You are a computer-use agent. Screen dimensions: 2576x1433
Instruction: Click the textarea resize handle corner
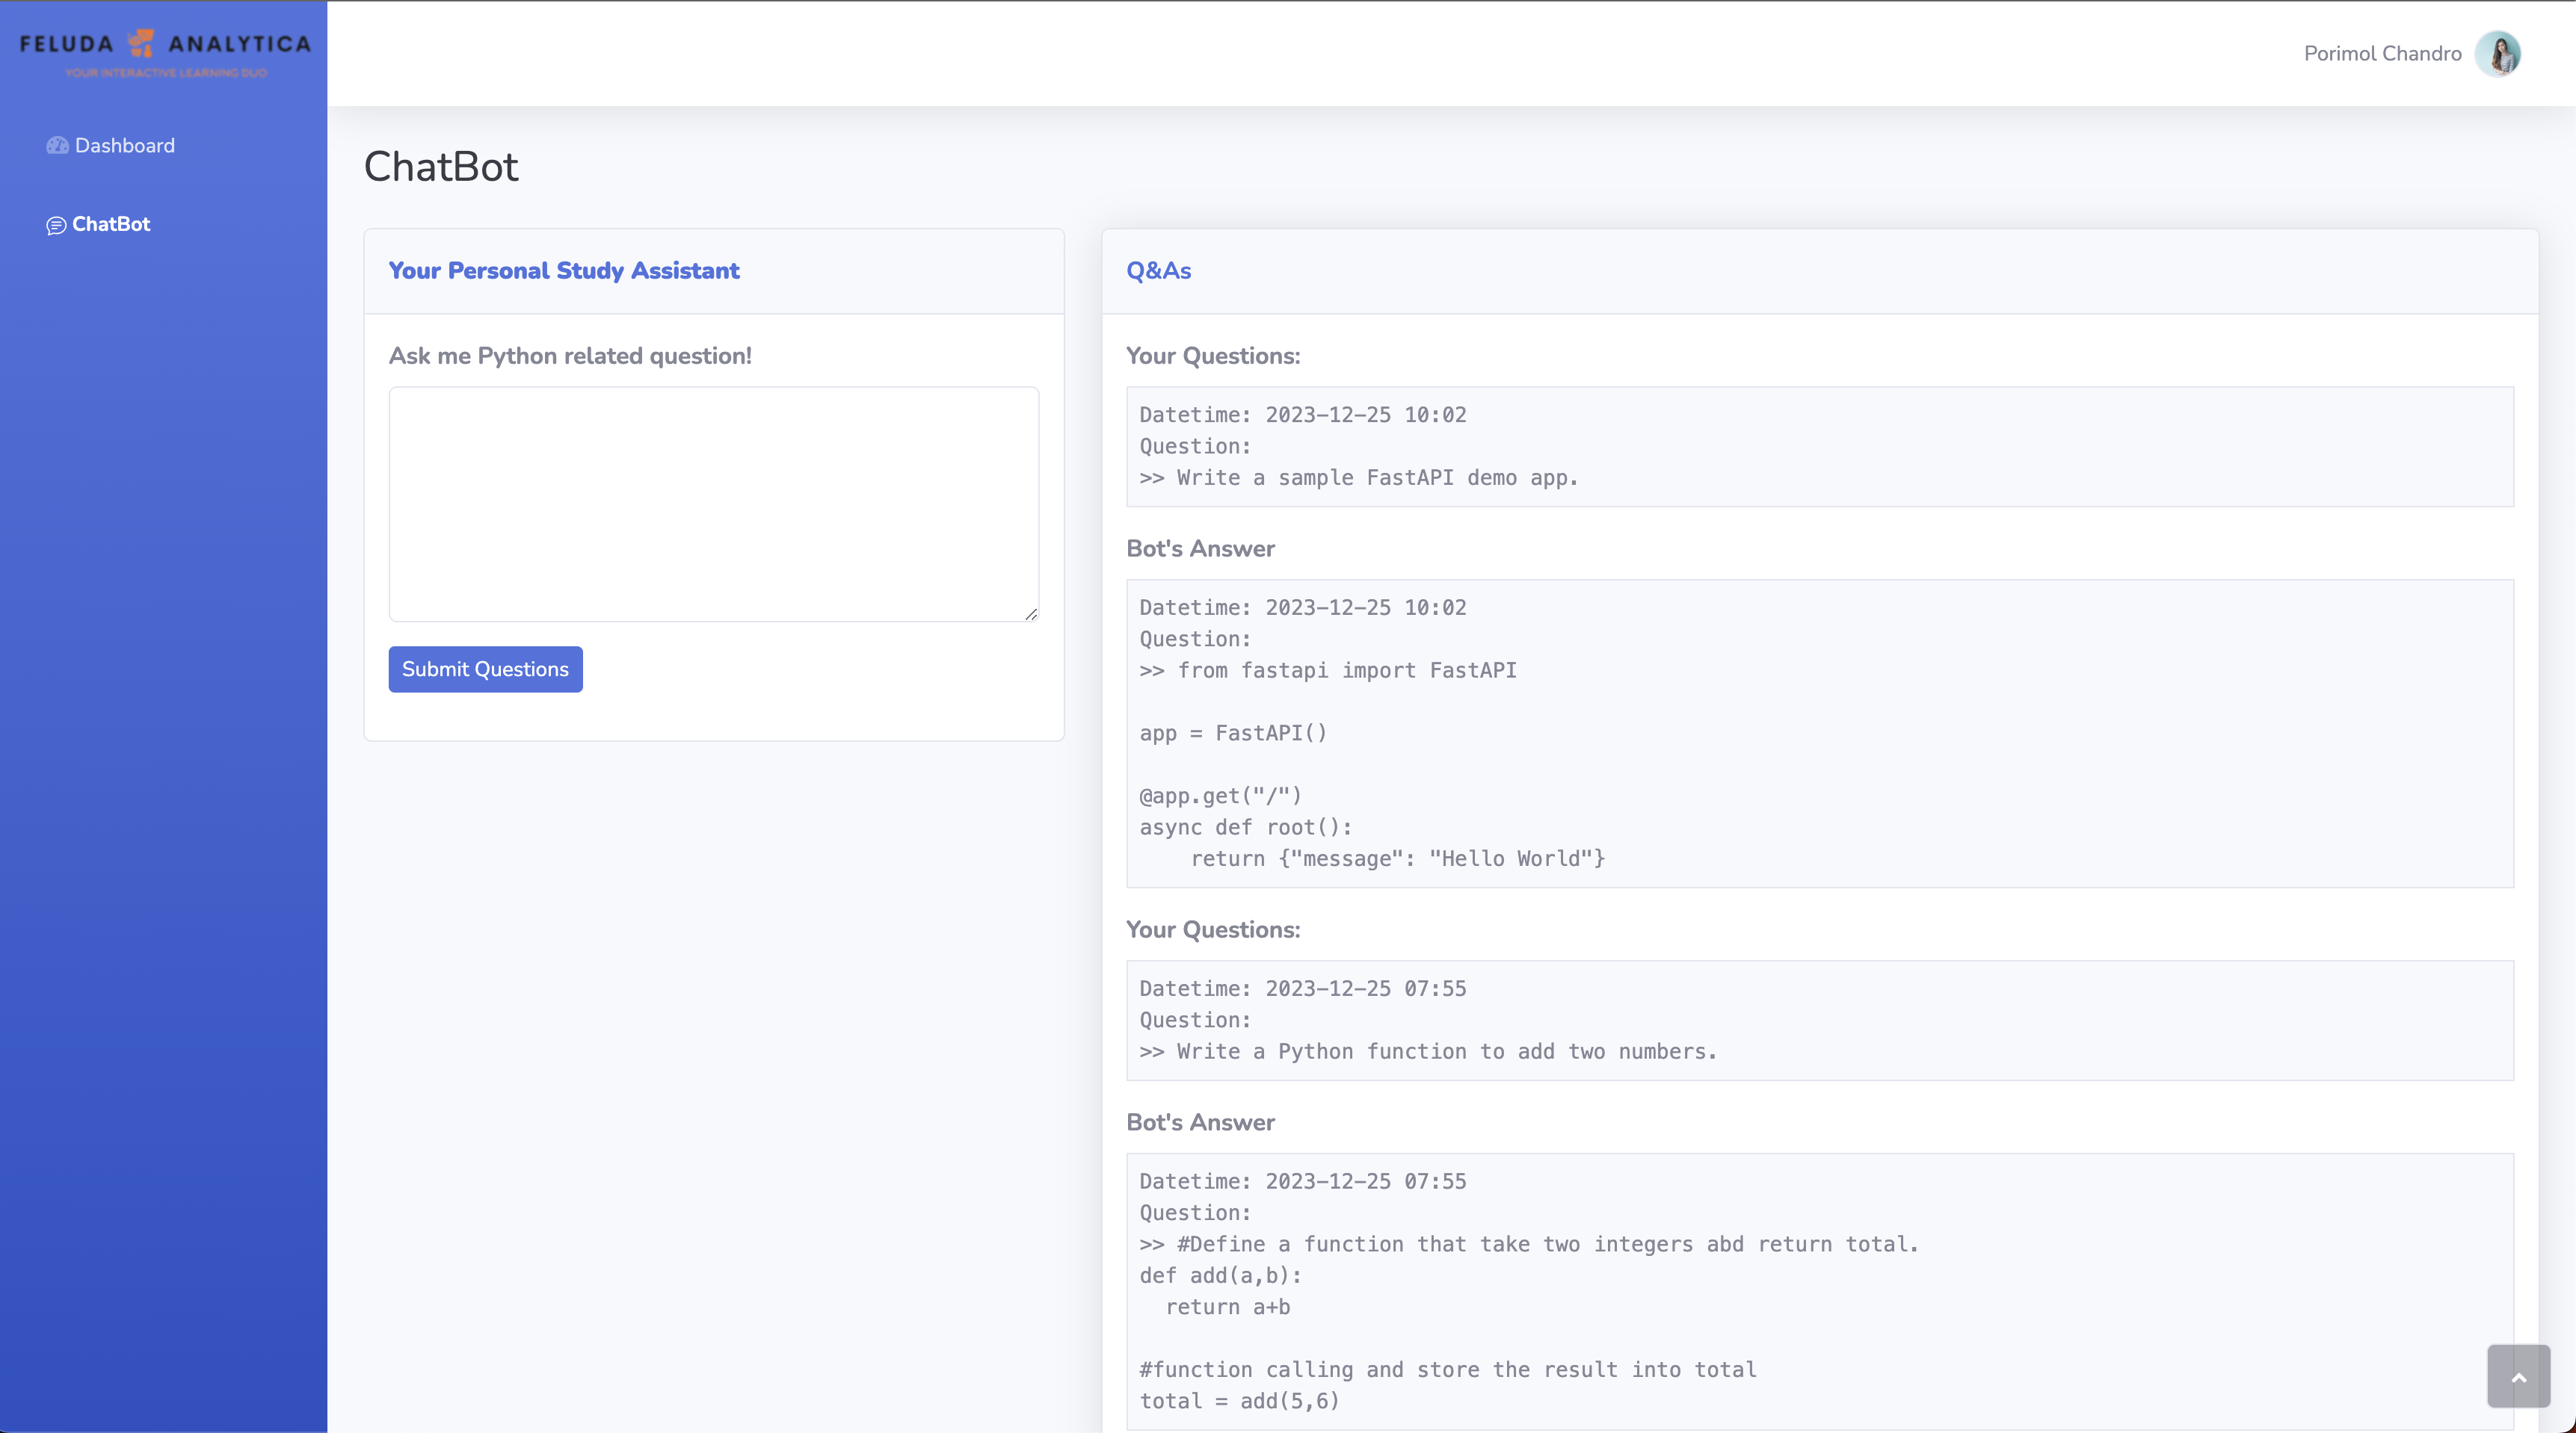[1031, 615]
